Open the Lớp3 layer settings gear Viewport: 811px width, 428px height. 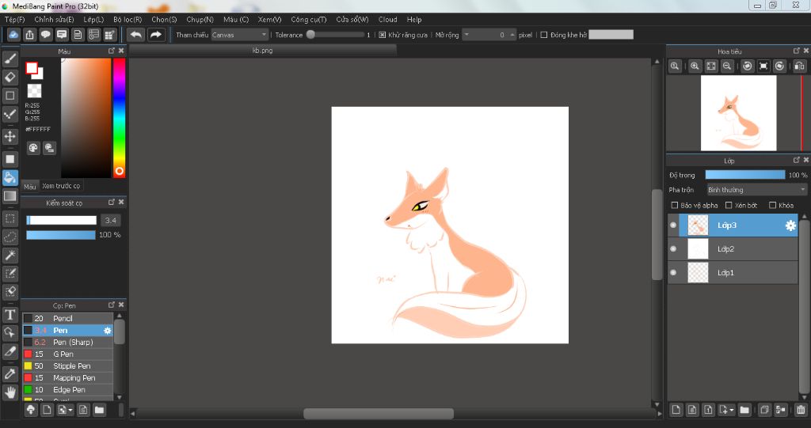(x=790, y=225)
